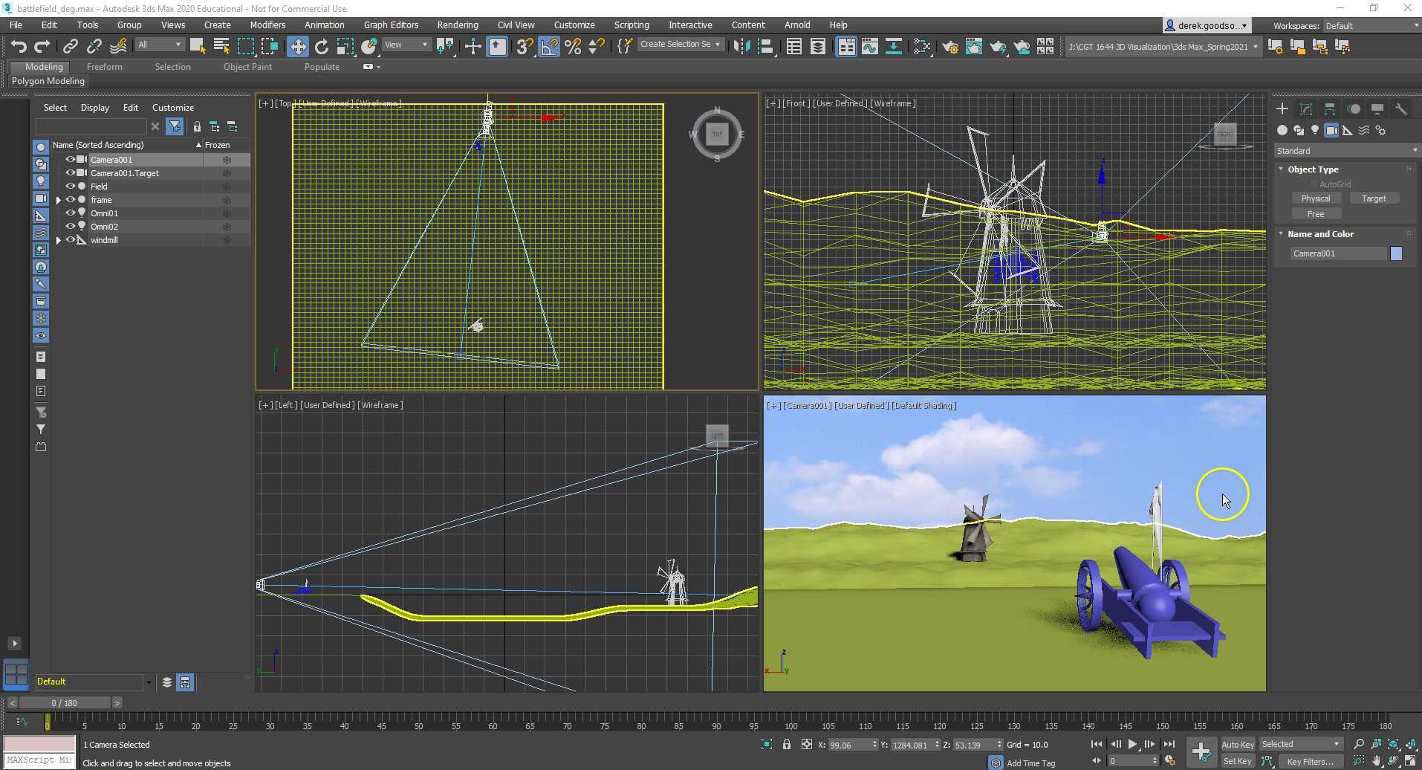Toggle the Auto Key button

click(x=1237, y=744)
